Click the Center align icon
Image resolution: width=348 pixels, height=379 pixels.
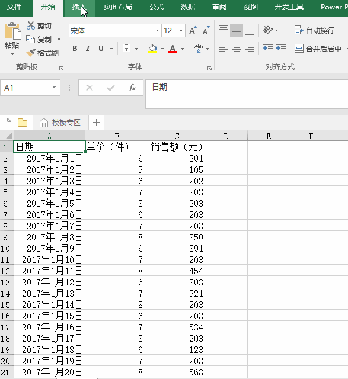237,49
